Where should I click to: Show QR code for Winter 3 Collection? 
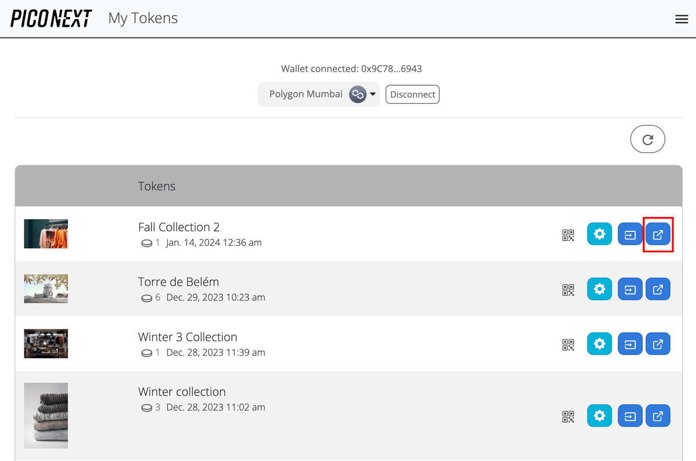tap(568, 343)
